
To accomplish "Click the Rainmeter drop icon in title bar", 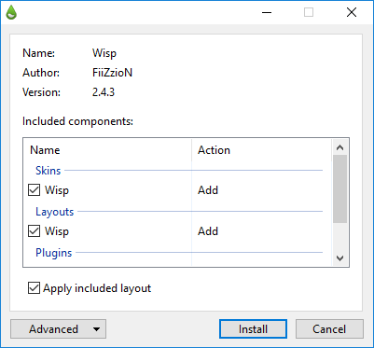I will (11, 13).
